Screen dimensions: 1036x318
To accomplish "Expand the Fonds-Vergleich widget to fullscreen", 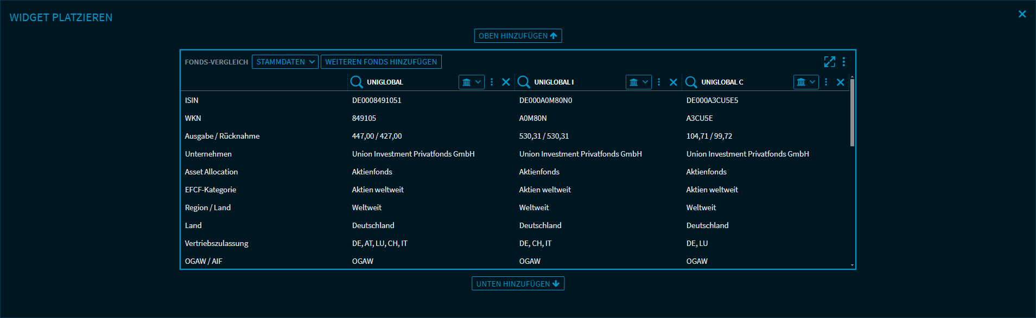I will pyautogui.click(x=829, y=62).
